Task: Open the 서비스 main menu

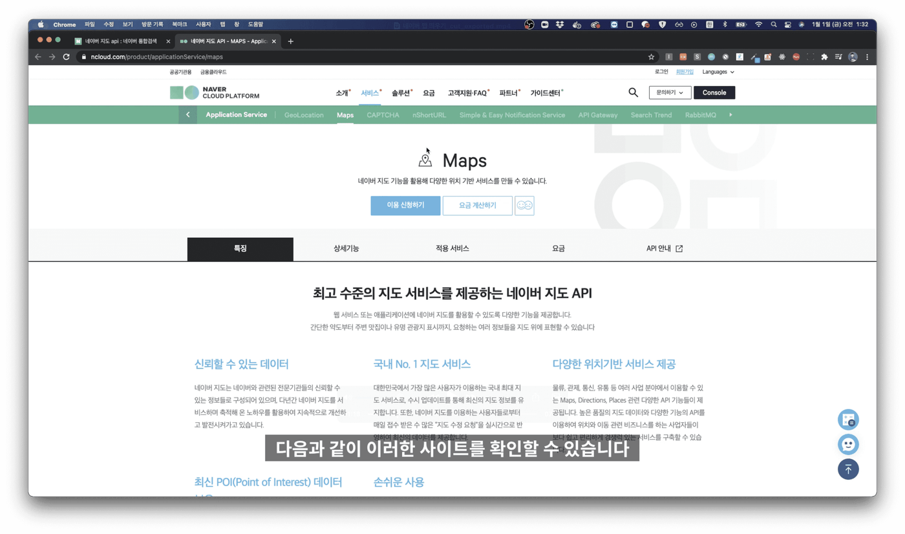Action: [x=370, y=93]
